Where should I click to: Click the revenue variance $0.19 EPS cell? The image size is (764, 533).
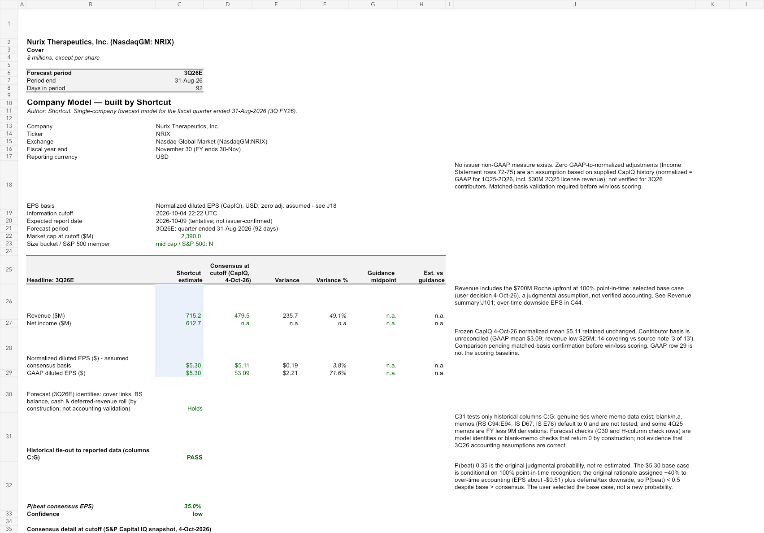pyautogui.click(x=290, y=365)
